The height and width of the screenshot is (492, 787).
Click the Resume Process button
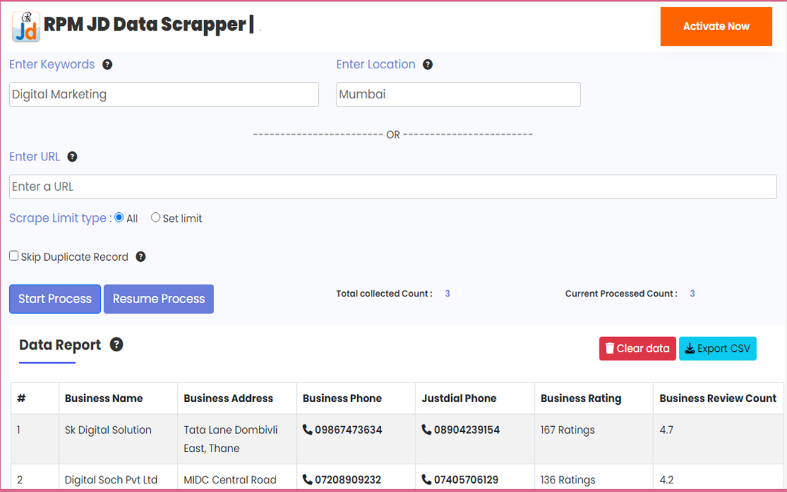pyautogui.click(x=159, y=299)
